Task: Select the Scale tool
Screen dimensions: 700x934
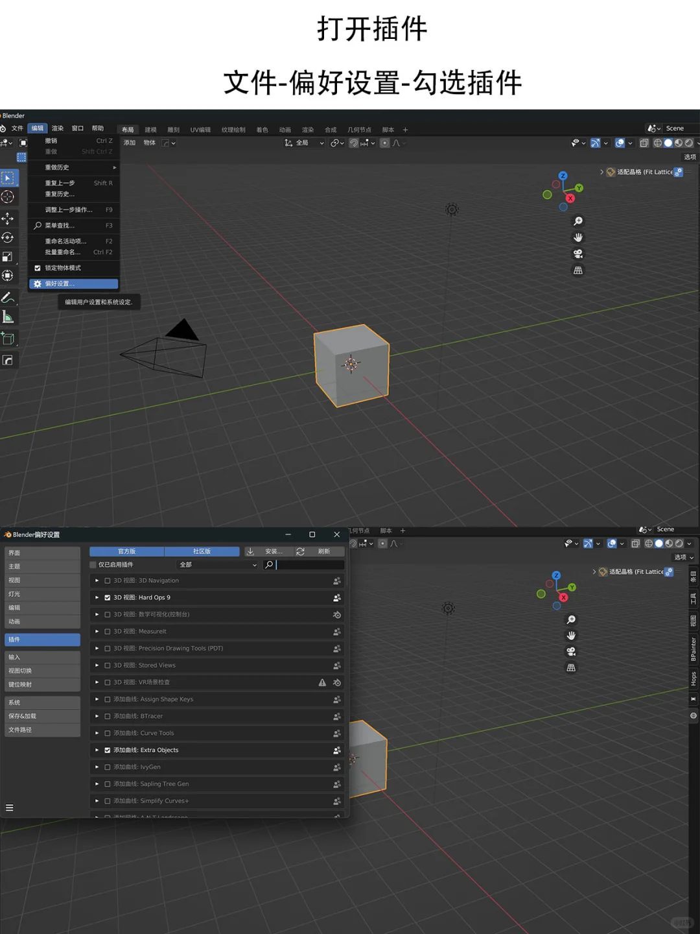Action: [x=8, y=256]
